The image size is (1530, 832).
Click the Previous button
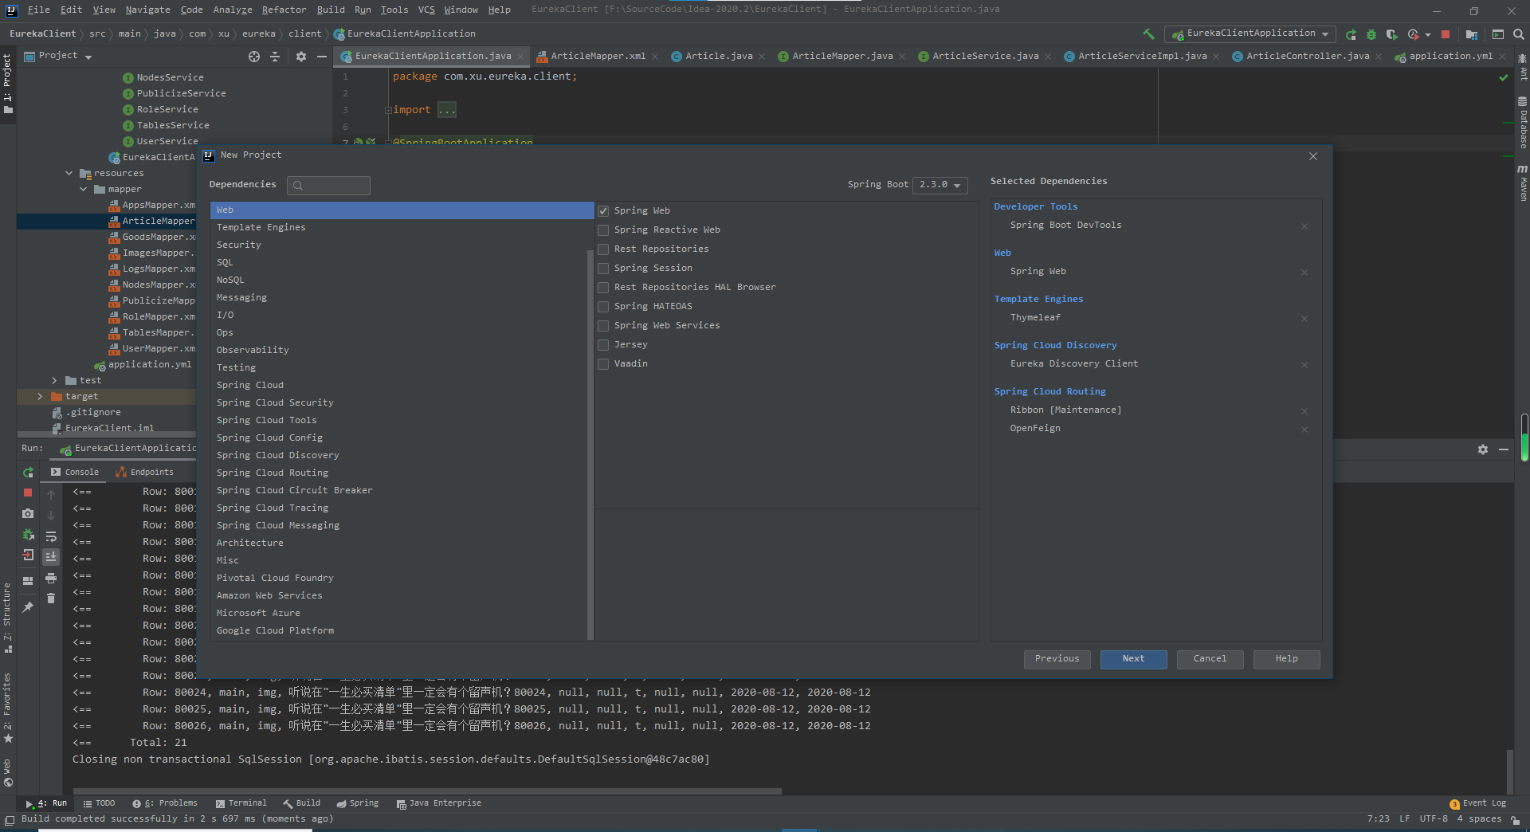point(1057,659)
